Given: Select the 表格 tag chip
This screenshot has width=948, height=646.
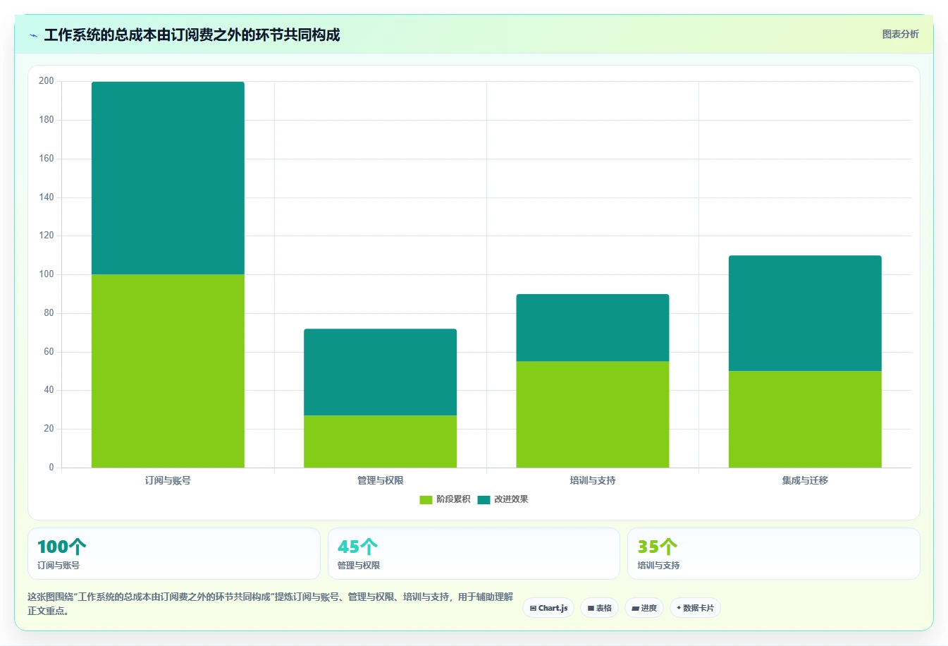Looking at the screenshot, I should pos(599,608).
